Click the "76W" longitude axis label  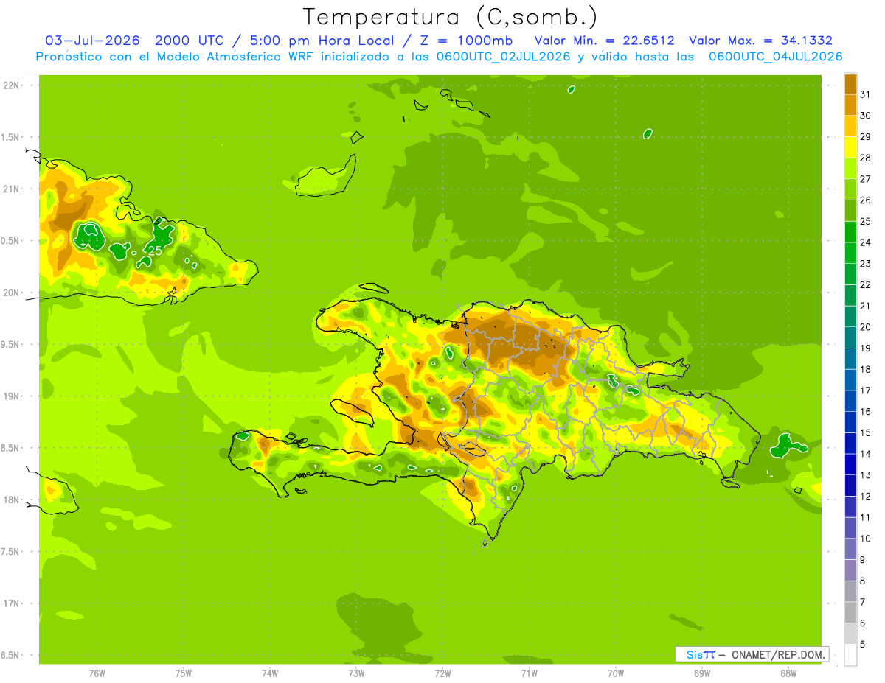tap(97, 673)
